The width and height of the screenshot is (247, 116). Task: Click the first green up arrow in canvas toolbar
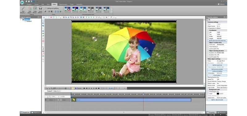pyautogui.click(x=86, y=17)
